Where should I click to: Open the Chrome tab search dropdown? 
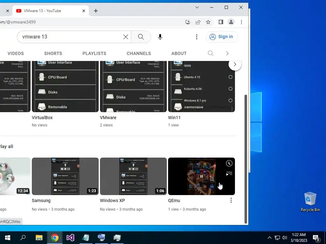[197, 8]
